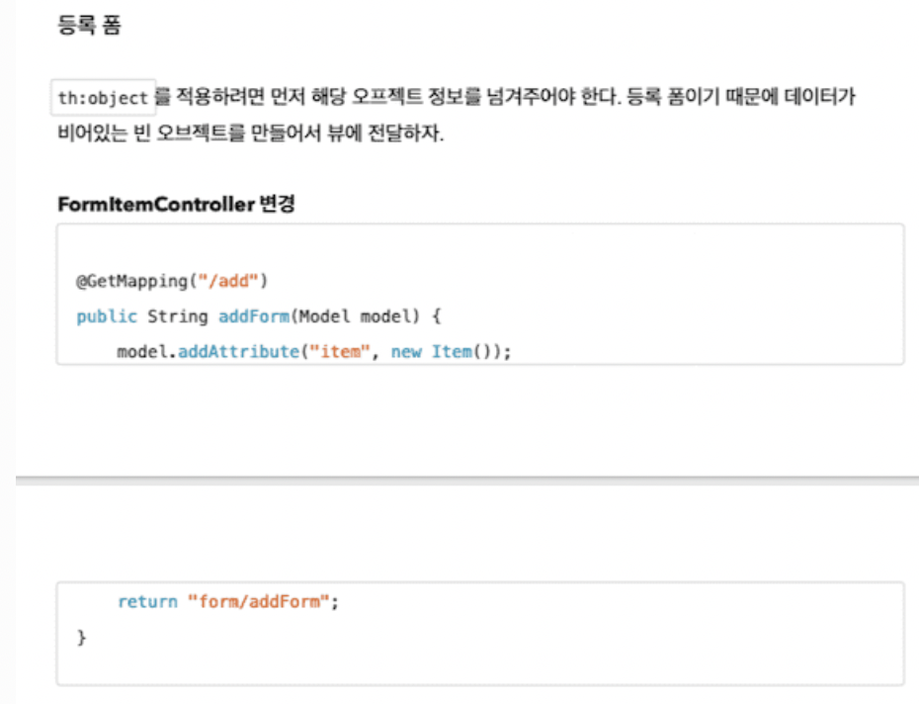The width and height of the screenshot is (919, 704).
Task: Click the paragraph starting 비어있는 빈 오브젝트를
Action: coord(250,132)
